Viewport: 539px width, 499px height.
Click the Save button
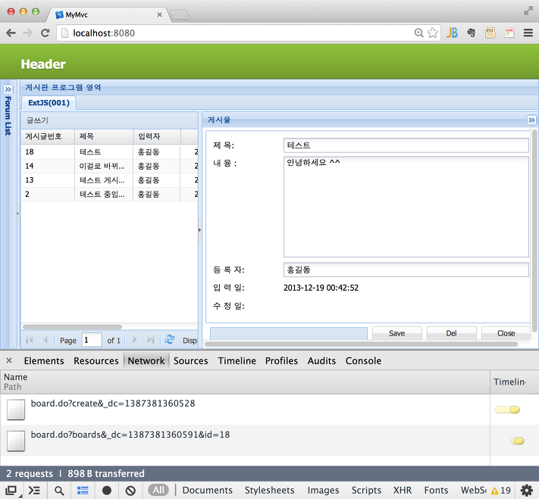[x=396, y=333]
